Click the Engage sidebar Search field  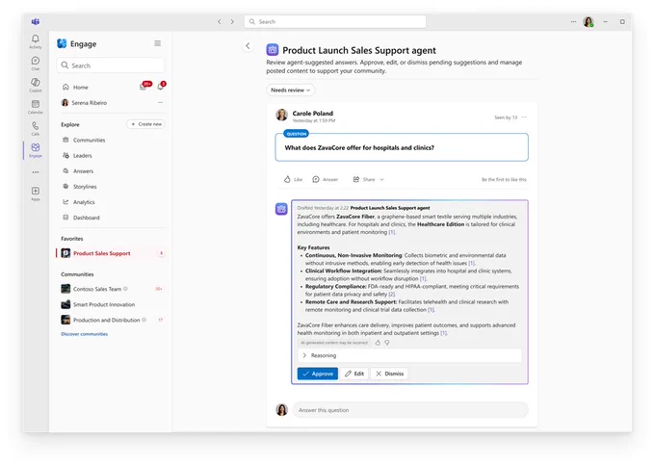(111, 65)
